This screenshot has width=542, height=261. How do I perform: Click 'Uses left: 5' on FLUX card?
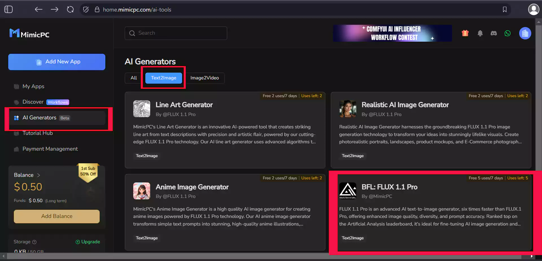[x=517, y=178]
